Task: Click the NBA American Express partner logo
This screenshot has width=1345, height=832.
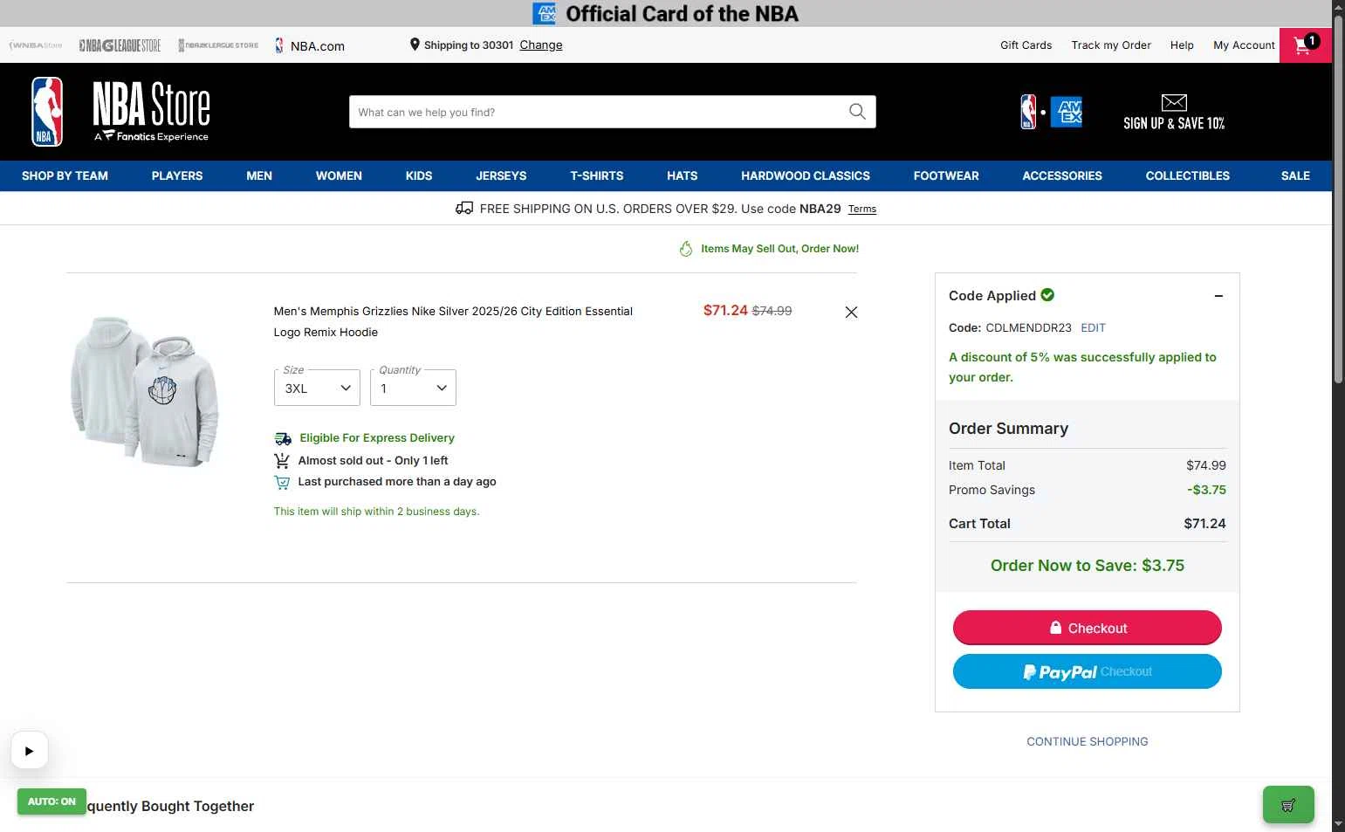Action: click(x=1052, y=112)
